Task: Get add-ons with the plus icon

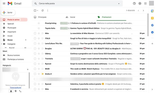Action: click(x=152, y=44)
